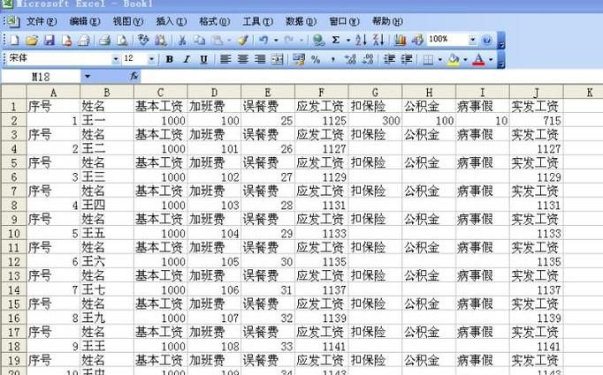The height and width of the screenshot is (375, 603).
Task: Center align the cell text
Action: (x=242, y=59)
